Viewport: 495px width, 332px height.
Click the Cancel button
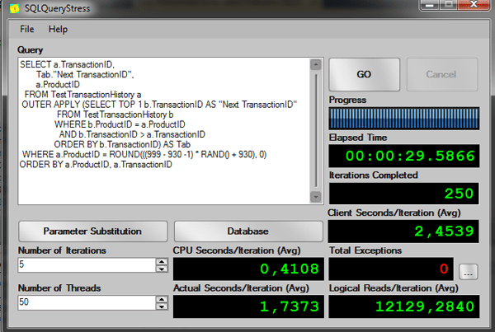coord(442,74)
